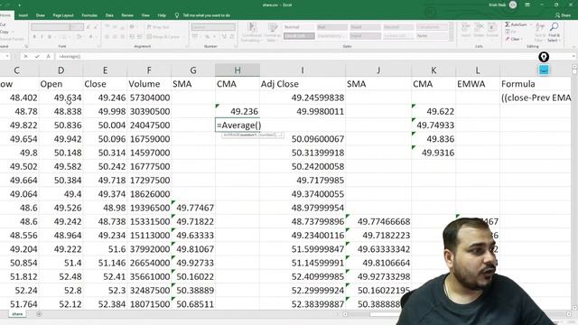
Task: Apply the Good cell style
Action: coord(365,27)
